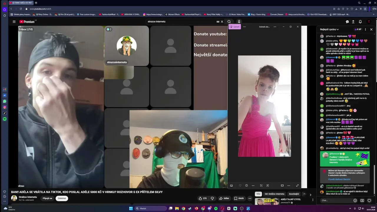Viewport: 377px width, 212px height.
Task: Open File Explorer from taskbar
Action: point(177,208)
